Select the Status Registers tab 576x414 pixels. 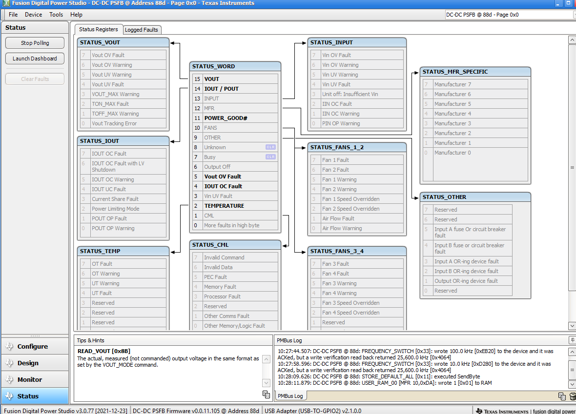[99, 29]
